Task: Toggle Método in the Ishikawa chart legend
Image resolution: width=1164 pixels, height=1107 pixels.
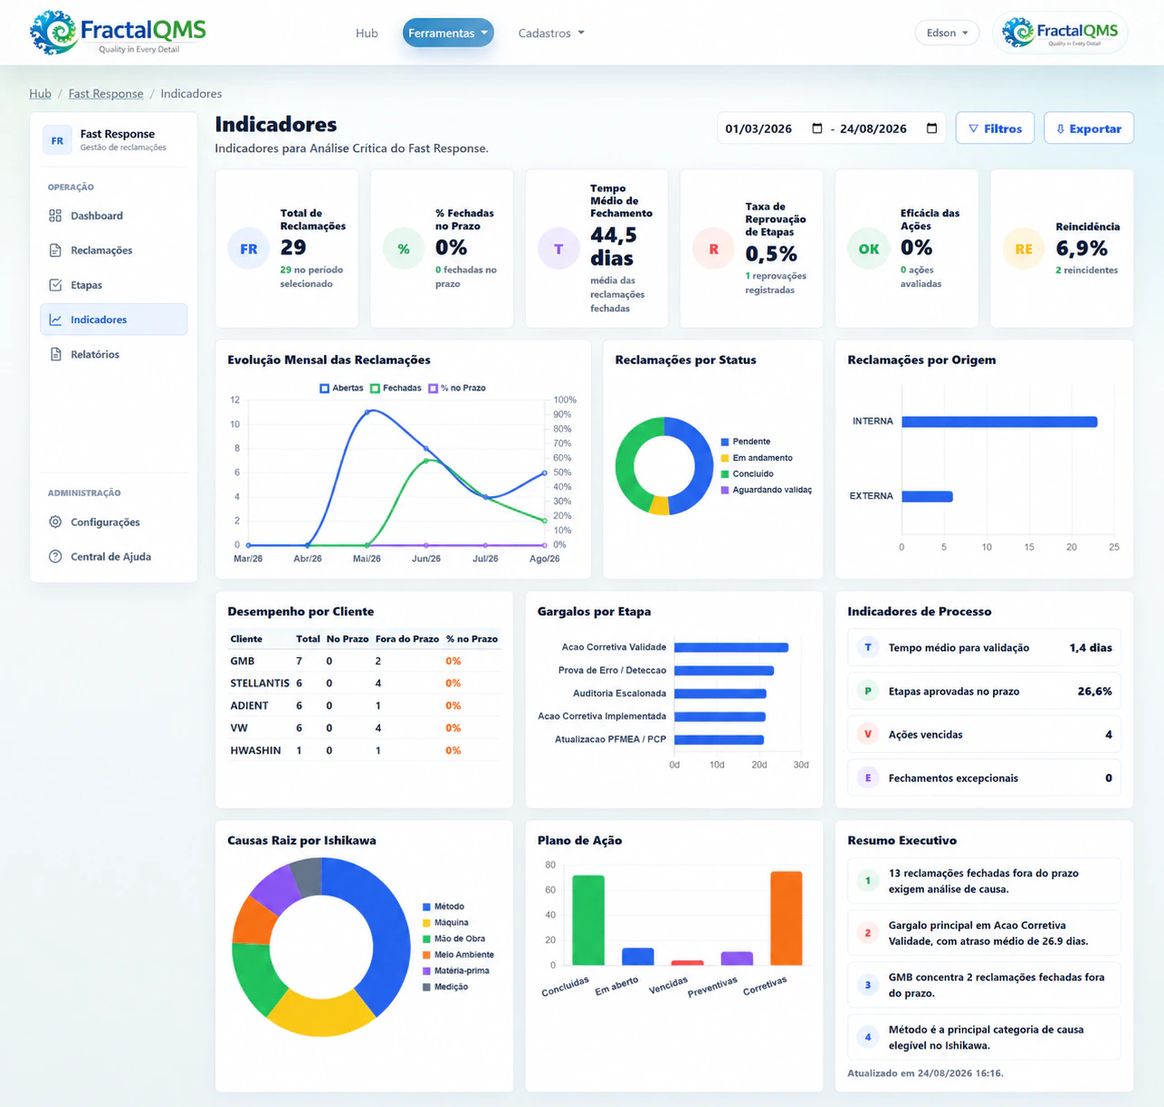Action: tap(444, 907)
